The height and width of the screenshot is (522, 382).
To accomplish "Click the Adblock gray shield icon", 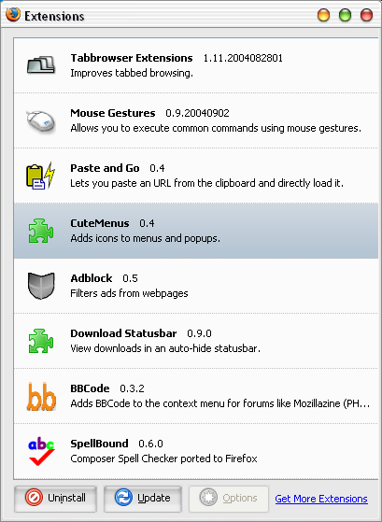I will pos(41,286).
